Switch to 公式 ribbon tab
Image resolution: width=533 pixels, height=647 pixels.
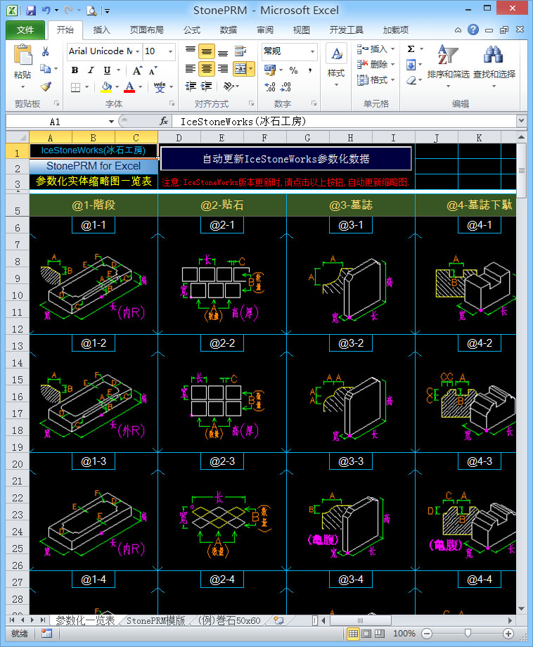click(x=192, y=30)
